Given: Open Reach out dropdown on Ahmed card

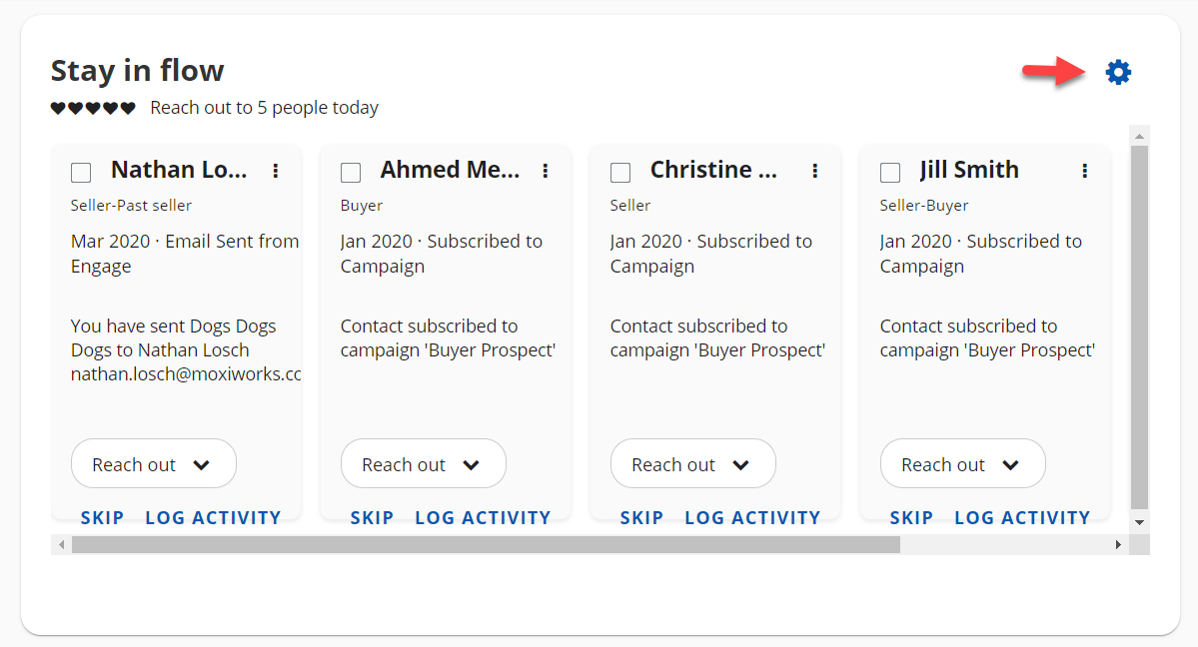Looking at the screenshot, I should [x=424, y=464].
